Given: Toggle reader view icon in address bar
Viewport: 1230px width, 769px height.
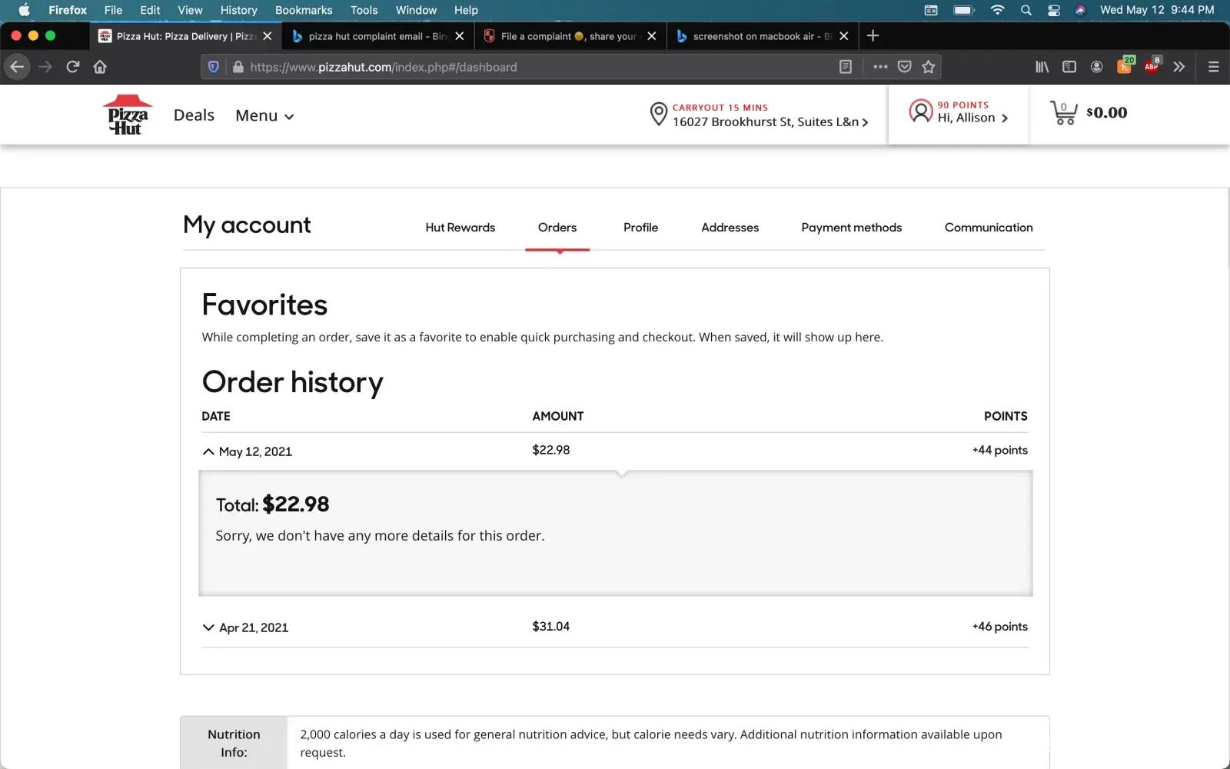Looking at the screenshot, I should (846, 67).
